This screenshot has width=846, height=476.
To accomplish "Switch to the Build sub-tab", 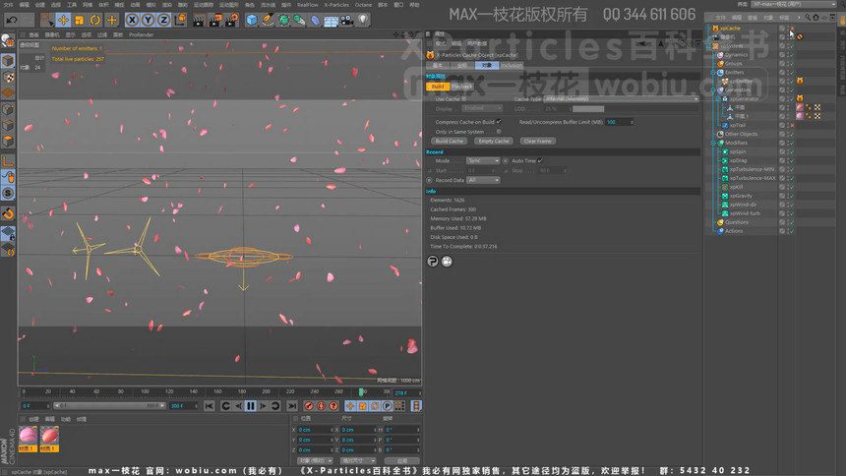I will click(x=438, y=87).
